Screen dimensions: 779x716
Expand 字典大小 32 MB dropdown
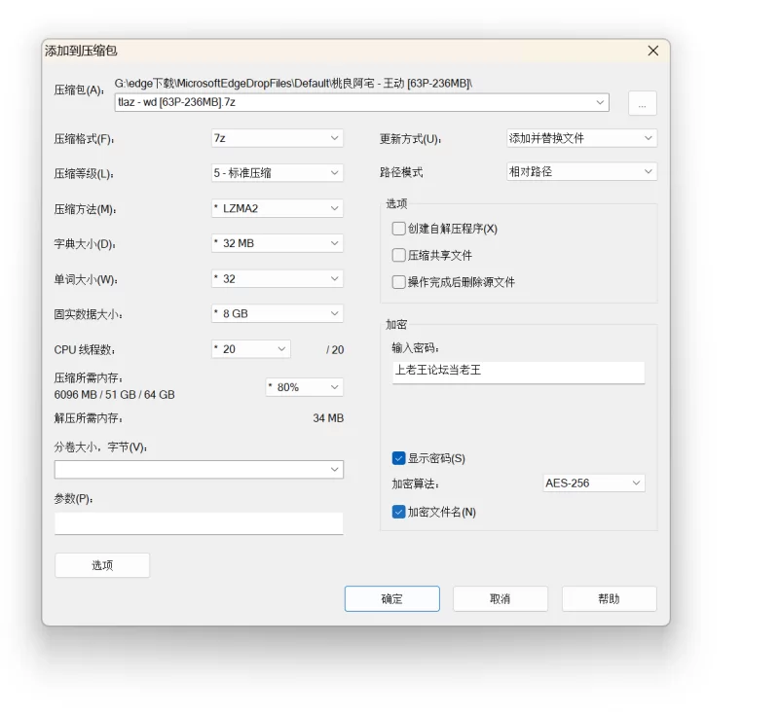(277, 243)
